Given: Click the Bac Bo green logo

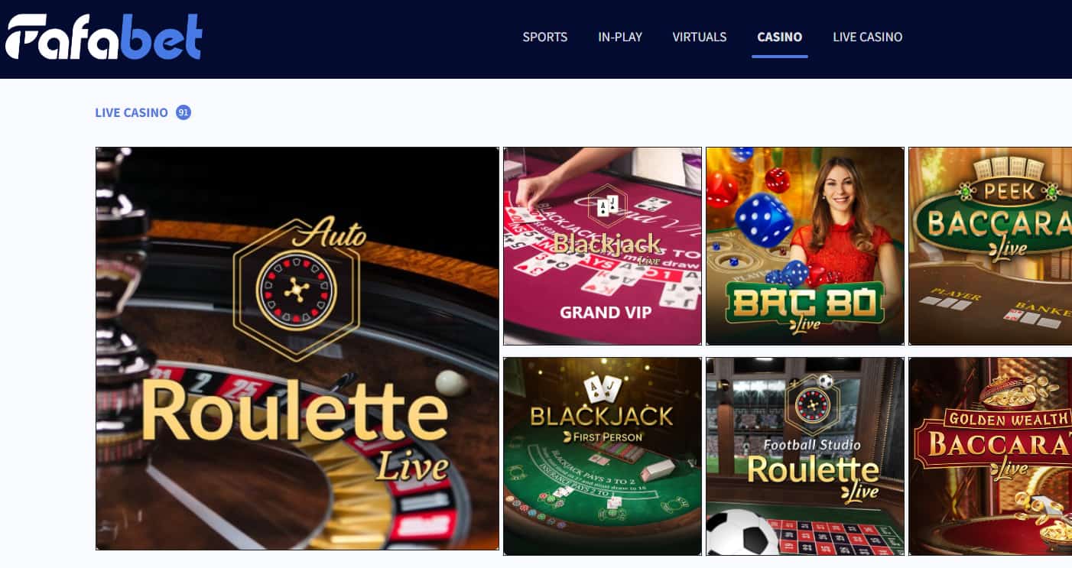Looking at the screenshot, I should [805, 303].
